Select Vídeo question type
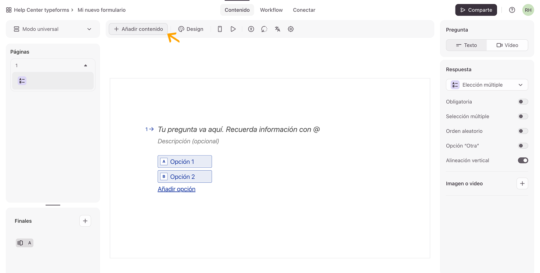Screen dimensions: 540x273 point(507,45)
